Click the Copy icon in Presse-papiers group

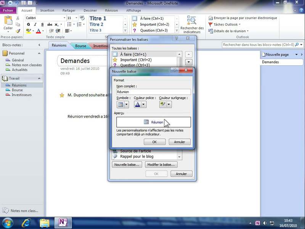tap(18, 24)
